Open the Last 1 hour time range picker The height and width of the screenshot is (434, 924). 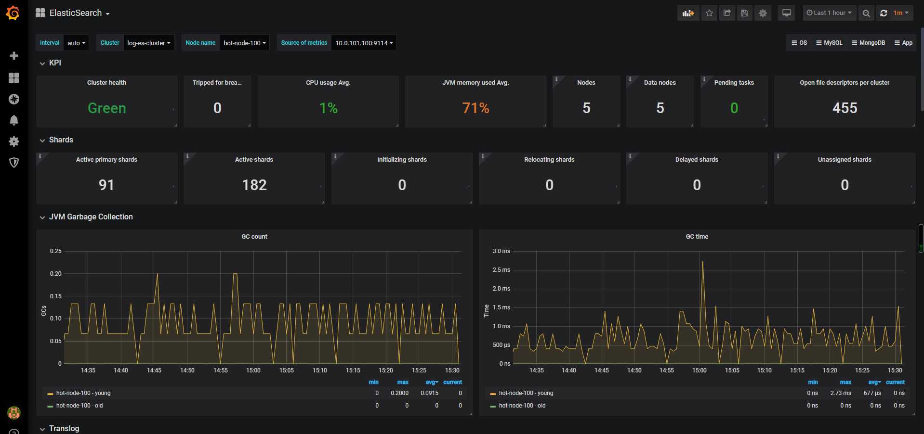pyautogui.click(x=829, y=13)
